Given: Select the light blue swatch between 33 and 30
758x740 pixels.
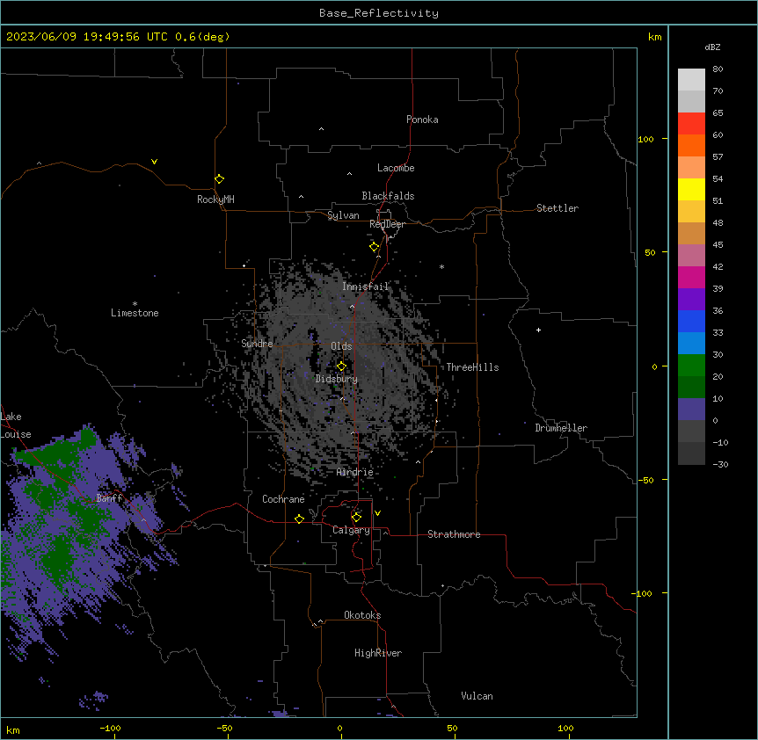Looking at the screenshot, I should coord(691,344).
